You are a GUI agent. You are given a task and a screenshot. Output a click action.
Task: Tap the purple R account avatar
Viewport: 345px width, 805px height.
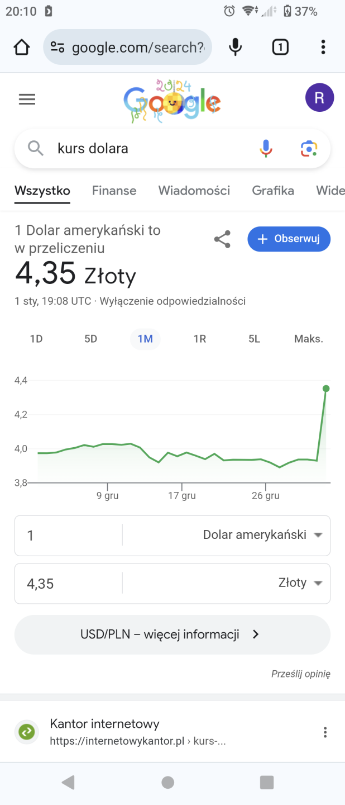point(319,98)
